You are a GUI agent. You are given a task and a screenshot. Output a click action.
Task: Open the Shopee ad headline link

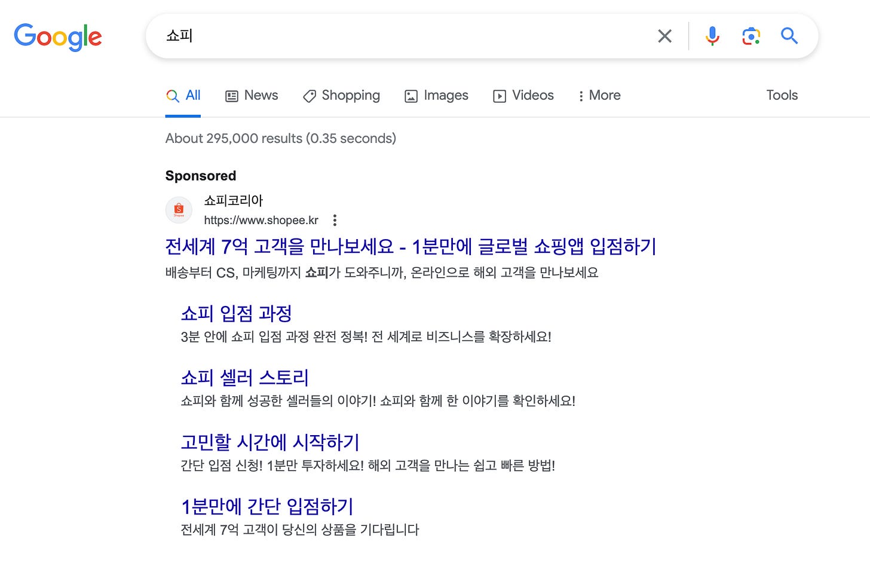pos(411,246)
